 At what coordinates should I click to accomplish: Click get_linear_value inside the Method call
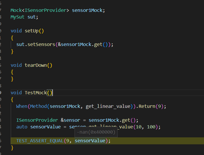pos(108,106)
